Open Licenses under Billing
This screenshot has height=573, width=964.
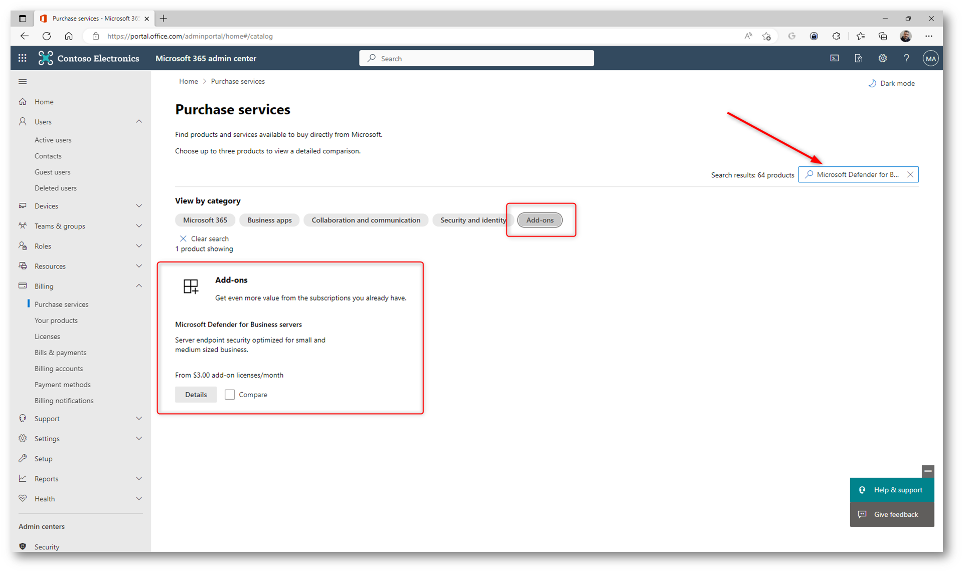(47, 337)
